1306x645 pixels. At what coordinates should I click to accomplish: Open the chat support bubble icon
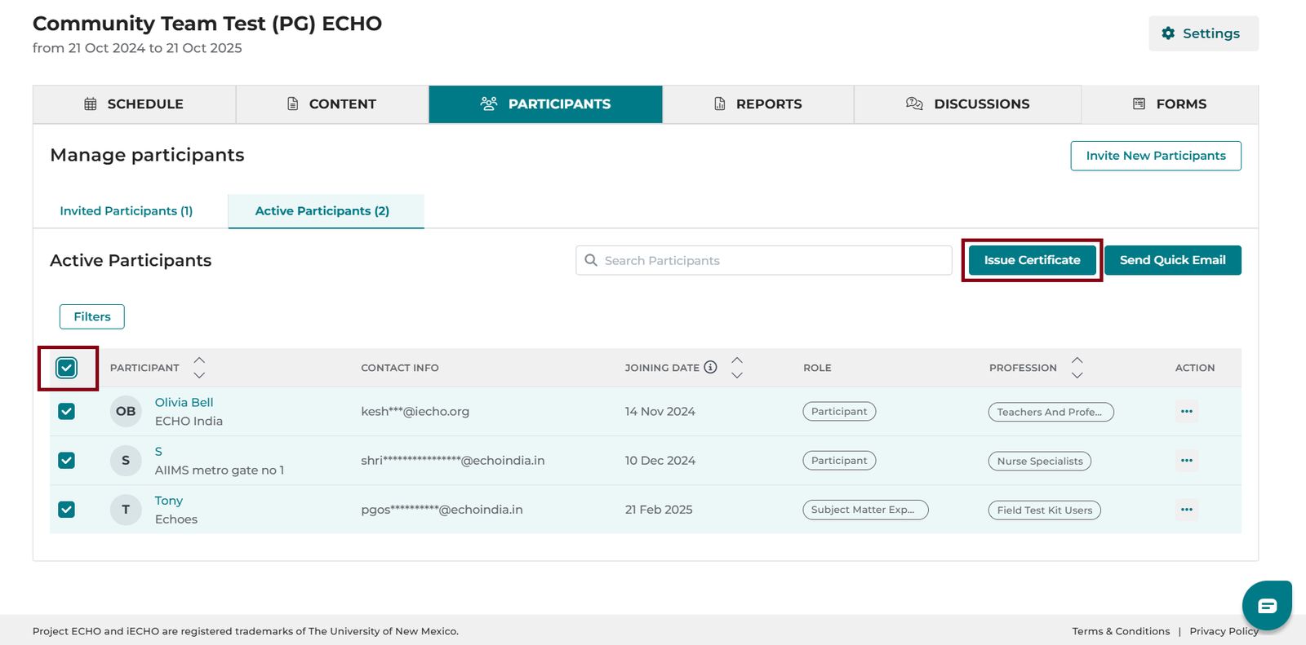1267,605
